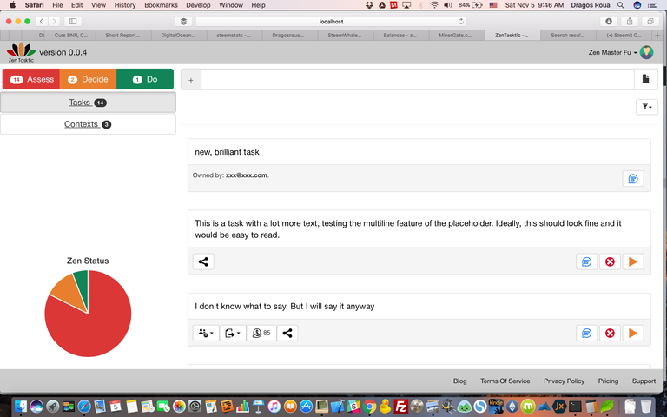Open Finder from the Dock

click(21, 407)
